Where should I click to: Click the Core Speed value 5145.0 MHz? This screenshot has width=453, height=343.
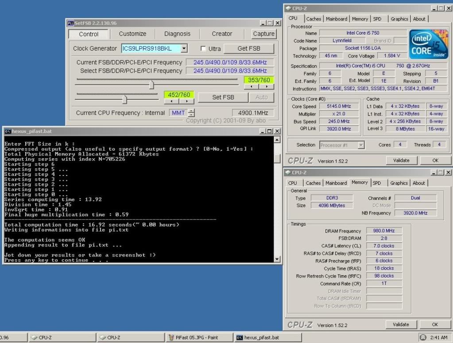[339, 106]
